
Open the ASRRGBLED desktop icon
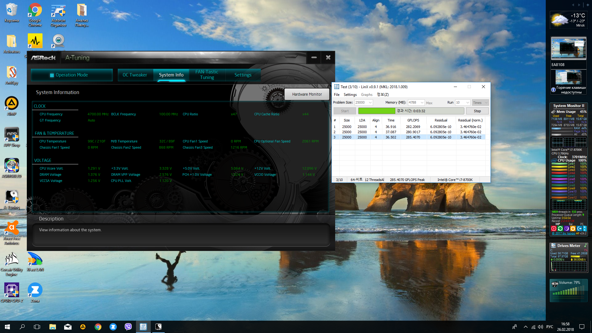pos(11,166)
